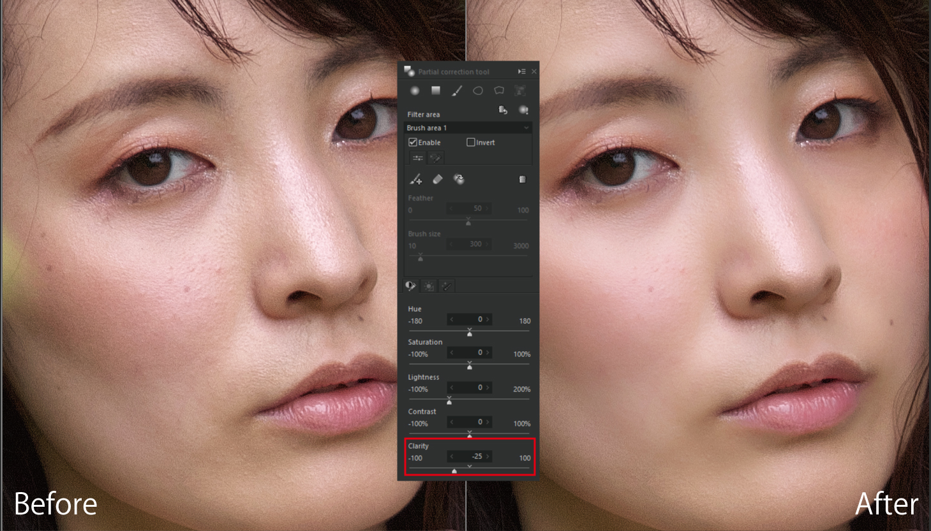Screen dimensions: 931x531
Task: Switch to the area settings sliders tab
Action: pyautogui.click(x=417, y=157)
